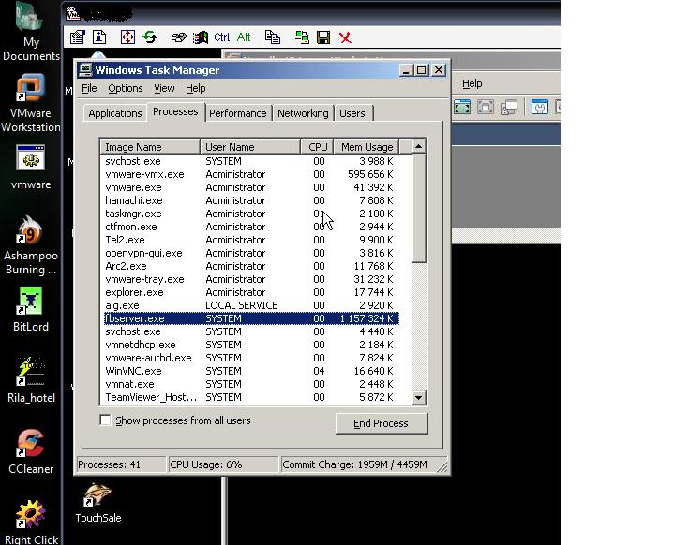Click the process list scrollbar down arrow
Image resolution: width=675 pixels, height=545 pixels.
(x=418, y=398)
